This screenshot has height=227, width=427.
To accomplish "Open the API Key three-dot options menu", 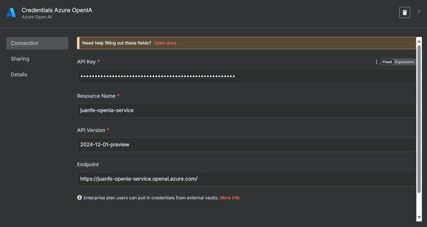I will click(x=377, y=62).
